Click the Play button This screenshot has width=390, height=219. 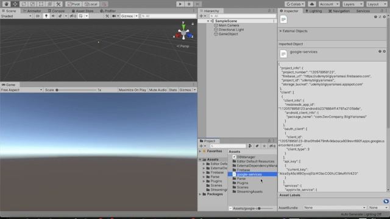click(180, 4)
